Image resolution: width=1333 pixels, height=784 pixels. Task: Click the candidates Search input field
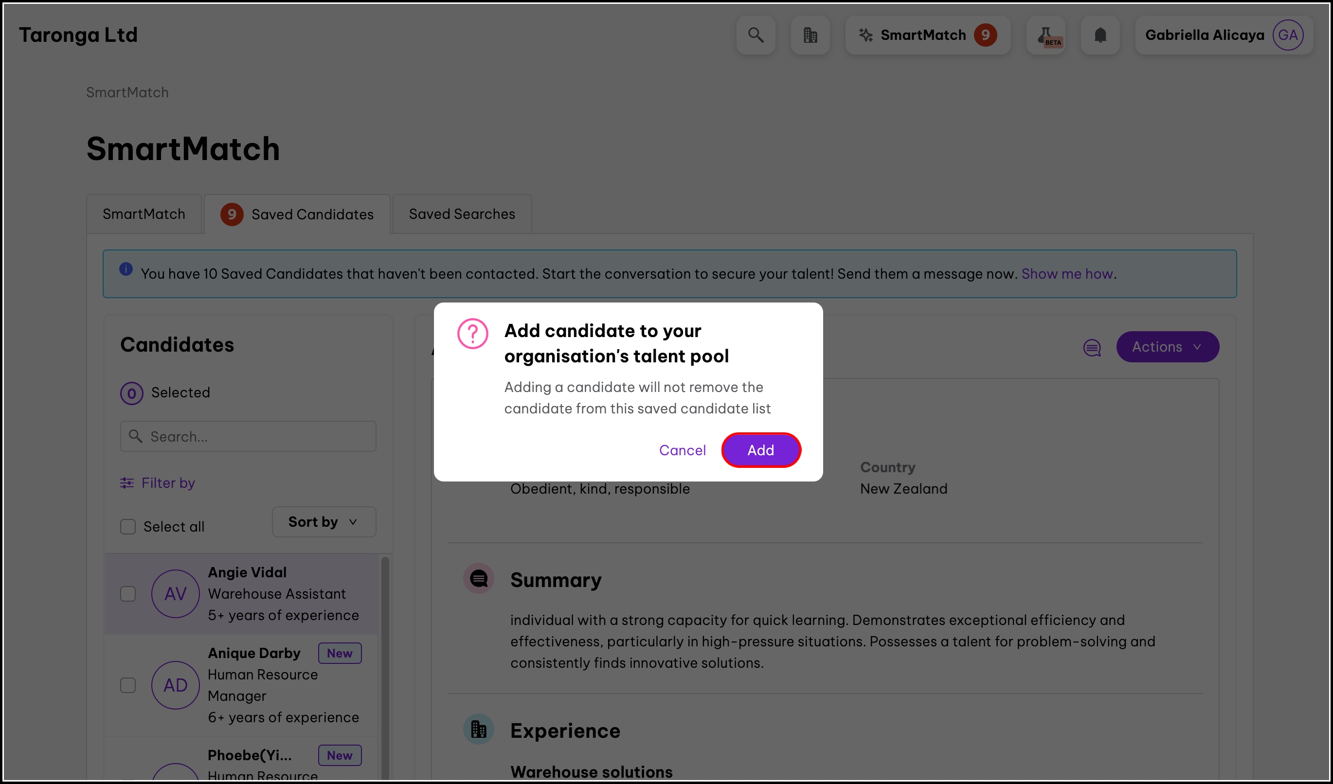[x=249, y=436]
